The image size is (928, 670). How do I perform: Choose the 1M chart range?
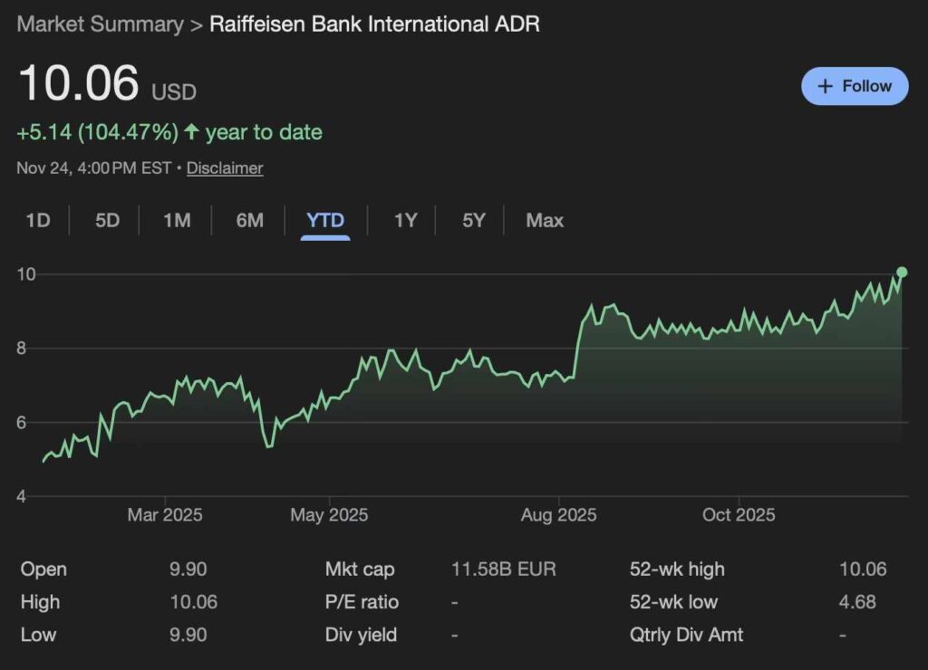(177, 220)
